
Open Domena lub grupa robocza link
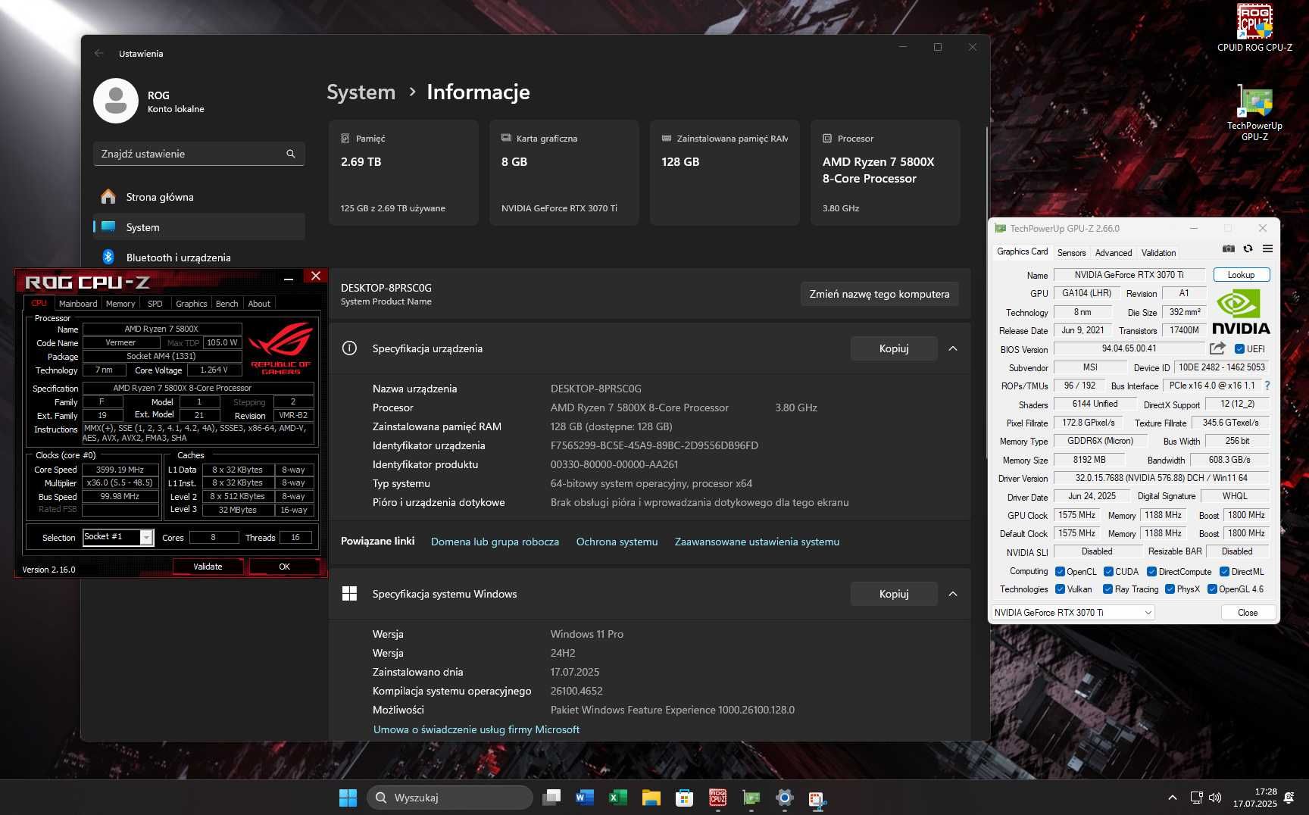click(x=495, y=542)
